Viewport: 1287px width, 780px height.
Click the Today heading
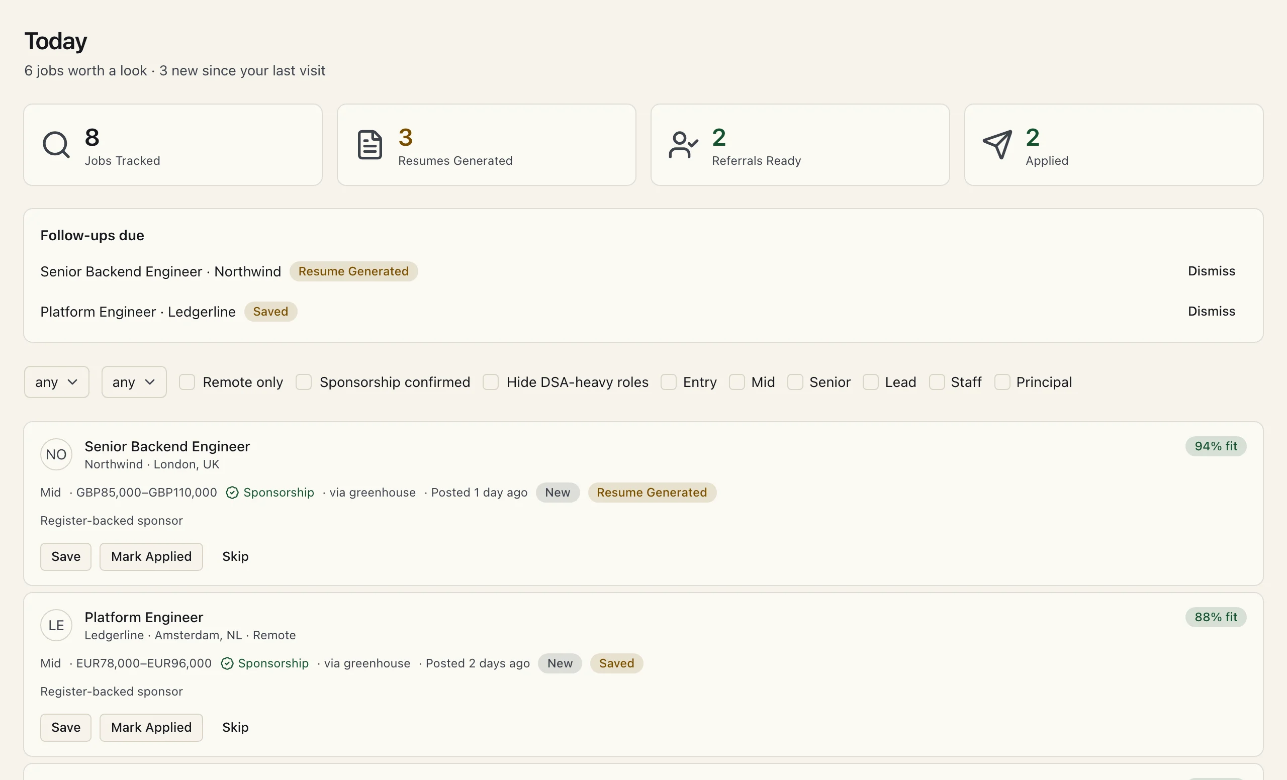(x=56, y=41)
